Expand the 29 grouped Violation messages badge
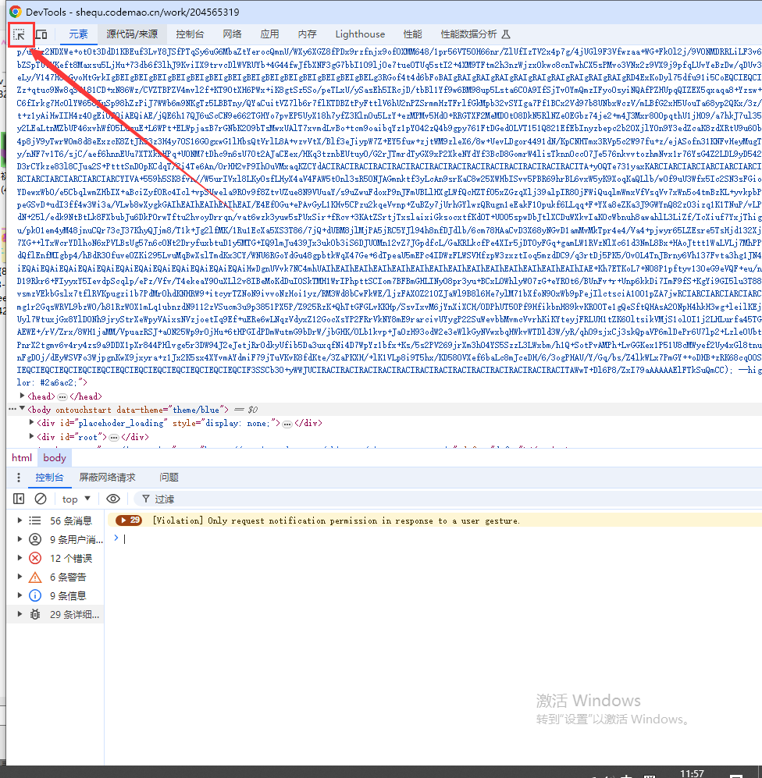This screenshot has width=762, height=778. coord(129,520)
